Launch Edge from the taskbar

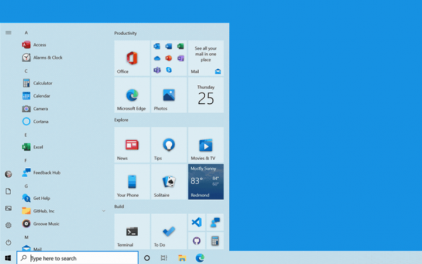pyautogui.click(x=200, y=258)
